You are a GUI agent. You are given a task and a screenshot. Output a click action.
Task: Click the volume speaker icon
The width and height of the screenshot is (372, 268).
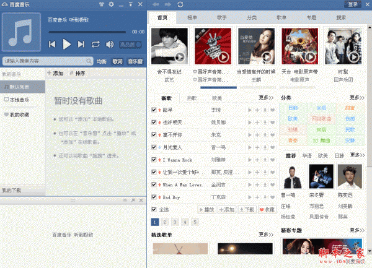pos(110,45)
